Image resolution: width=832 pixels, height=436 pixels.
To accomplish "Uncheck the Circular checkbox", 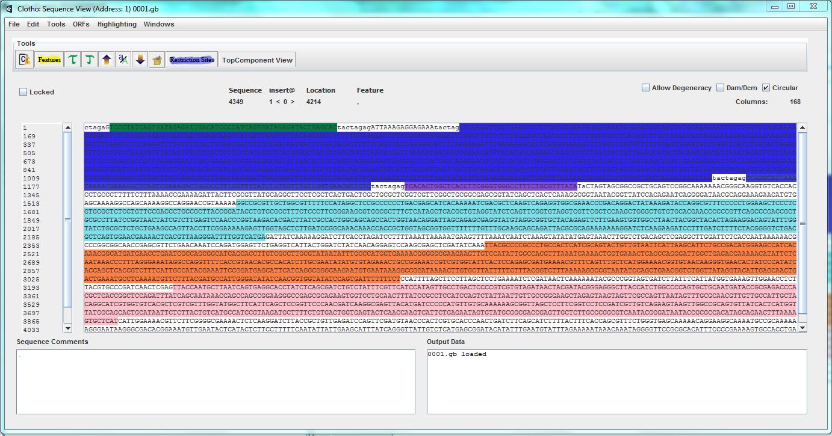I will tap(766, 88).
